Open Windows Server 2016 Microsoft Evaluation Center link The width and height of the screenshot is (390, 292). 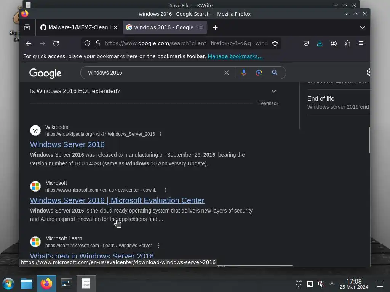coord(117,200)
